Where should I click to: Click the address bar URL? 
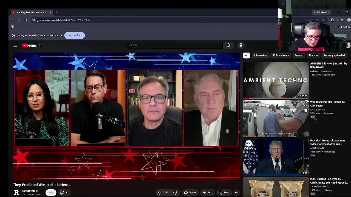click(63, 20)
